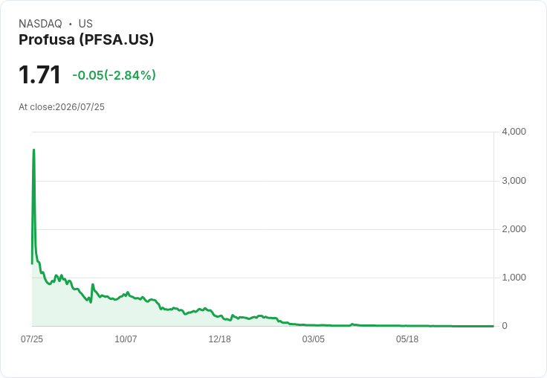547x378 pixels.
Task: Click the 1,000 y-axis label
Action: coord(514,278)
